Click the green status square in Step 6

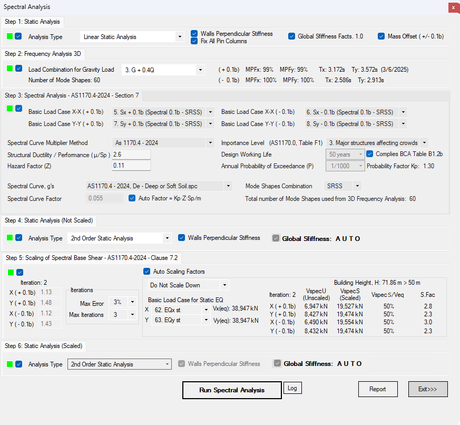[10, 364]
